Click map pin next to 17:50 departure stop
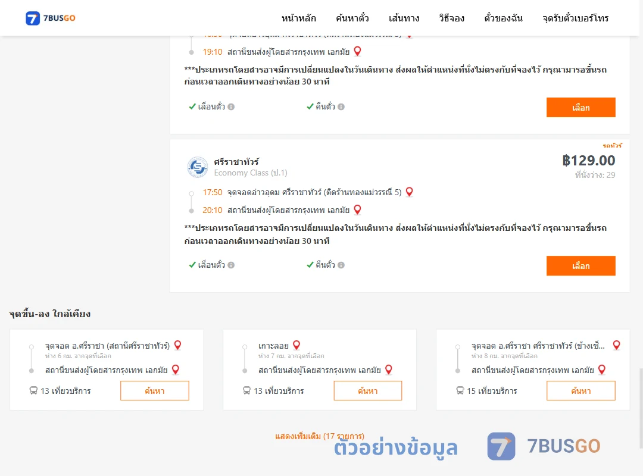The image size is (643, 476). point(409,192)
